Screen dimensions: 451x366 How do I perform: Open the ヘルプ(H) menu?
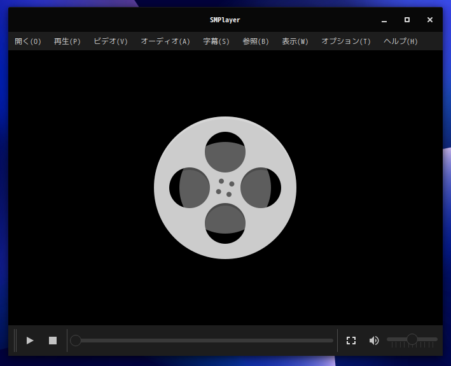[401, 41]
